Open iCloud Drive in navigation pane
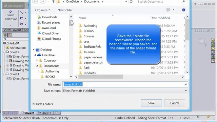Image resolution: width=217 pixels, height=122 pixels. pos(48,33)
